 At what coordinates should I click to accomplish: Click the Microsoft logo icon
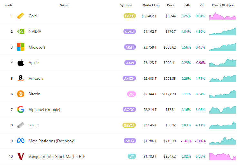point(21,47)
